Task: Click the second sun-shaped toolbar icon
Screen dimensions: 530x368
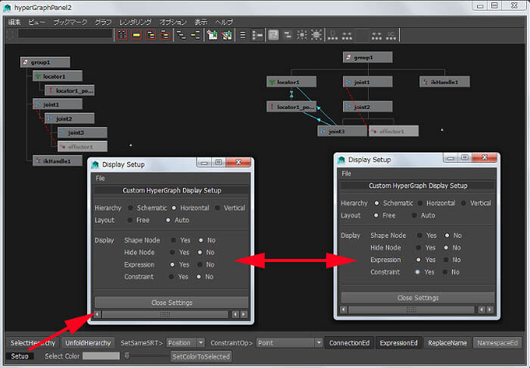Action: [316, 35]
